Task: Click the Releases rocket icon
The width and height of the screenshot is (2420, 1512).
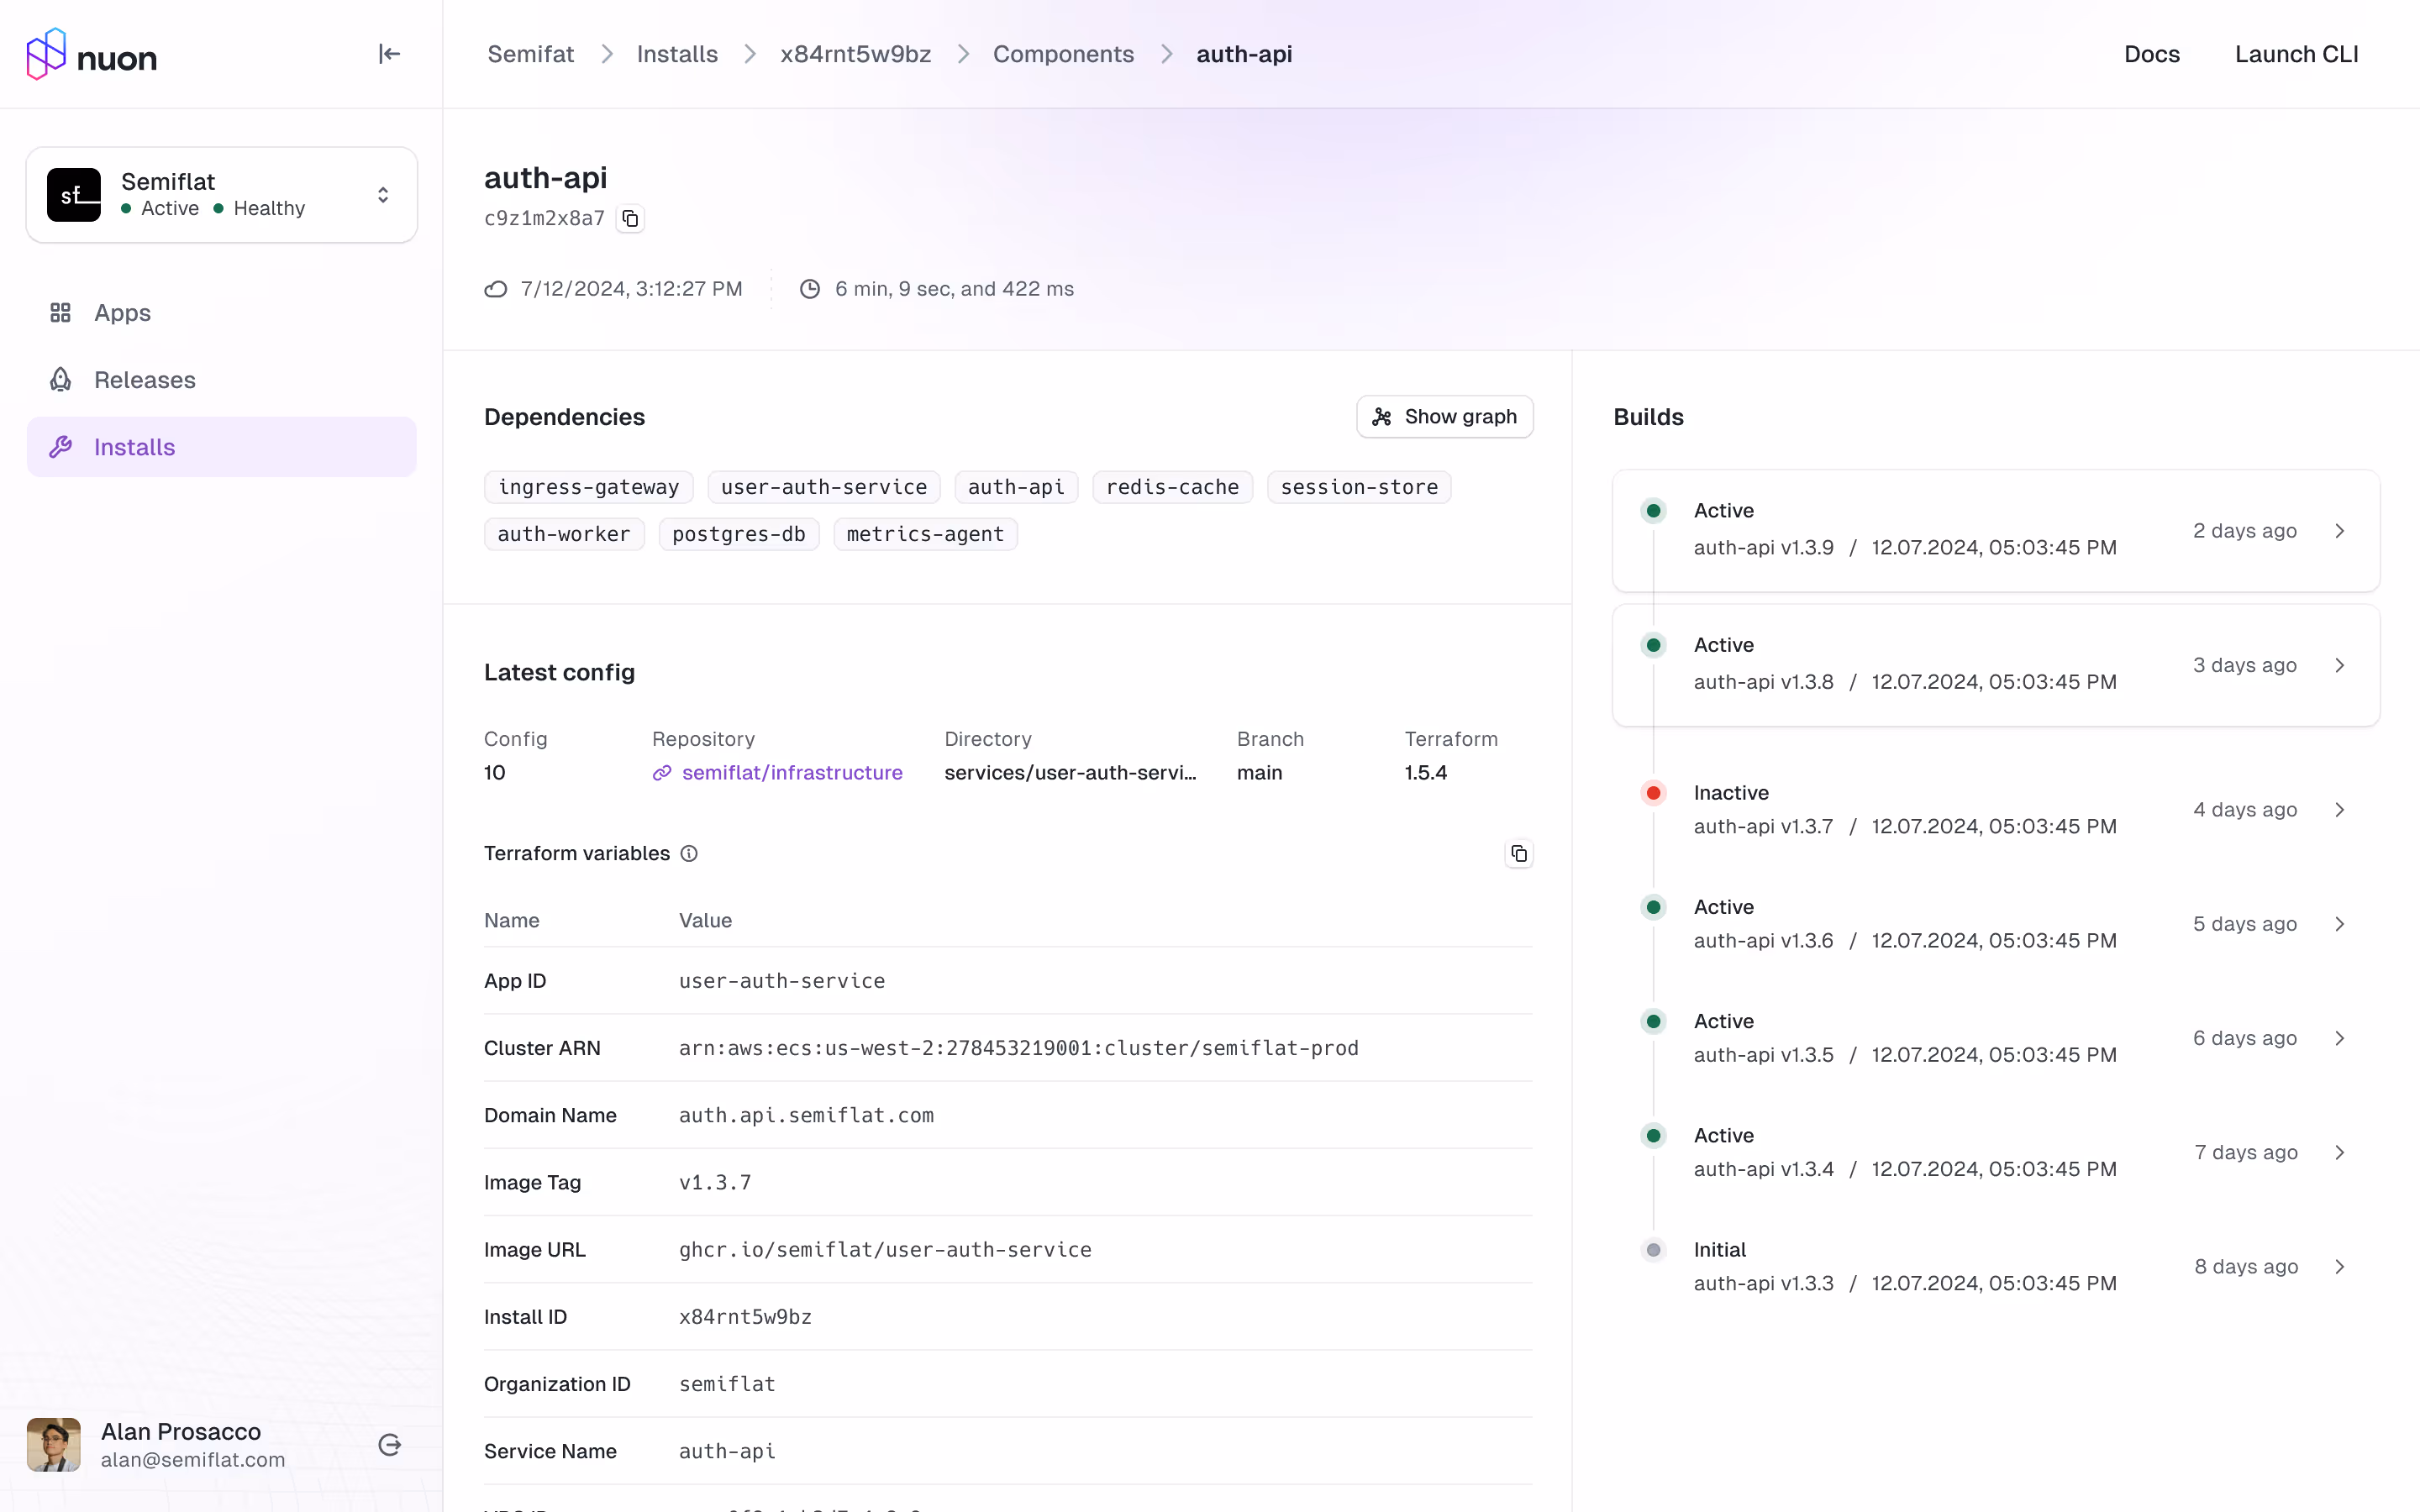Action: (x=61, y=380)
